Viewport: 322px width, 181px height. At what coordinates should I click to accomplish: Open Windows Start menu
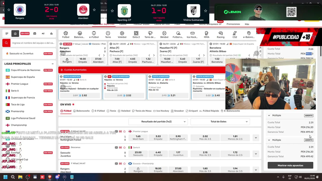(x=5, y=177)
